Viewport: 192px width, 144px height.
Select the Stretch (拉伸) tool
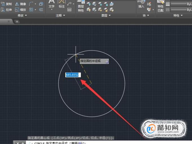click(6, 10)
